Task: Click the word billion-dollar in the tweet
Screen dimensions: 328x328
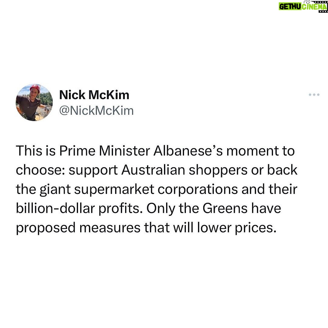Action: [56, 208]
